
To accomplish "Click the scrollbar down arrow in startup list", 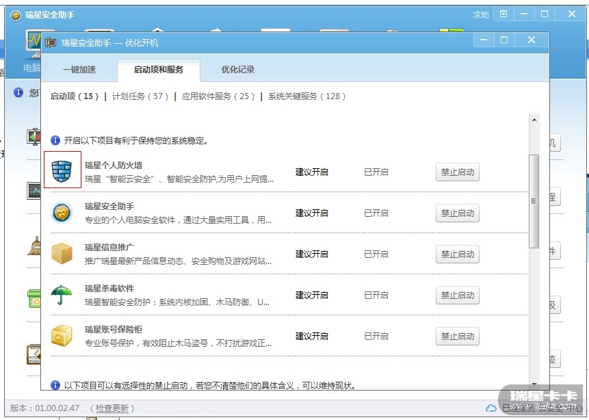I will (x=534, y=385).
